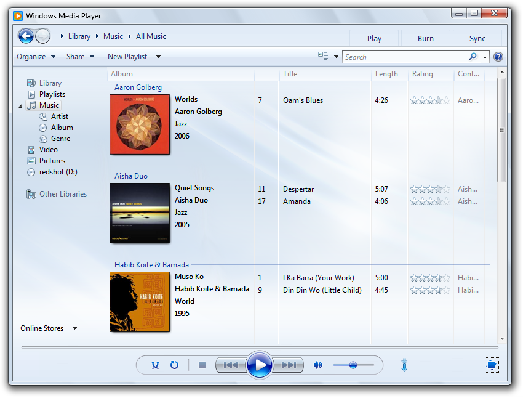This screenshot has height=398, width=523.
Task: Open the Share menu
Action: click(80, 57)
